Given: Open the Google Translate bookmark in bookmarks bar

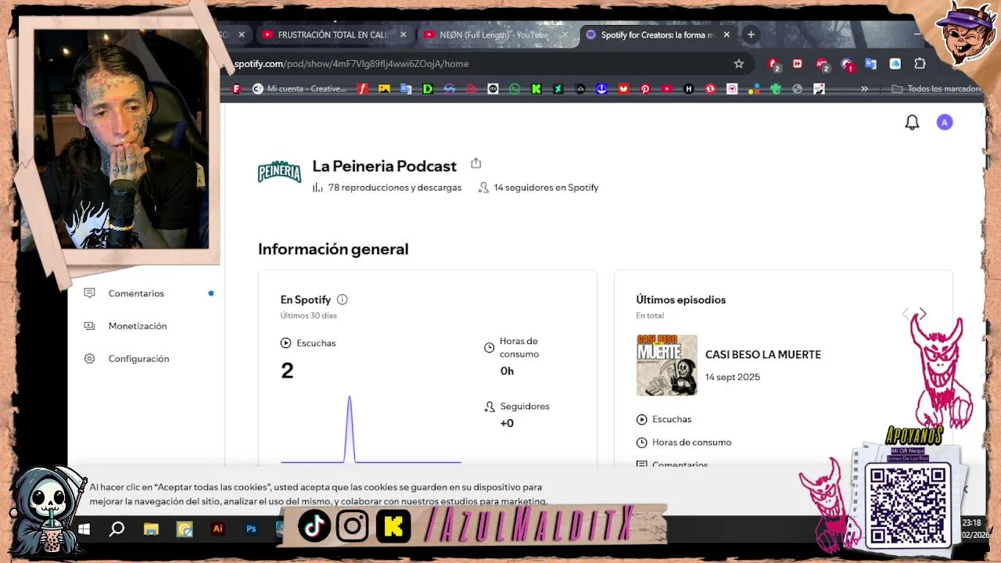Looking at the screenshot, I should tap(406, 89).
